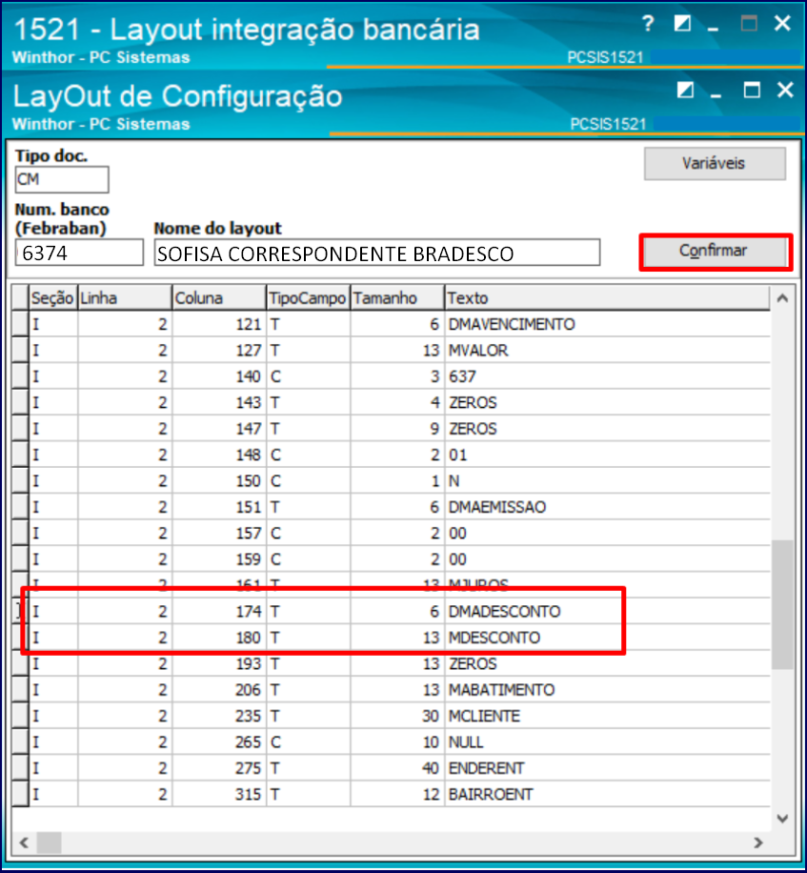Screen dimensions: 807x873
Task: Click the help question mark icon
Action: pos(647,24)
